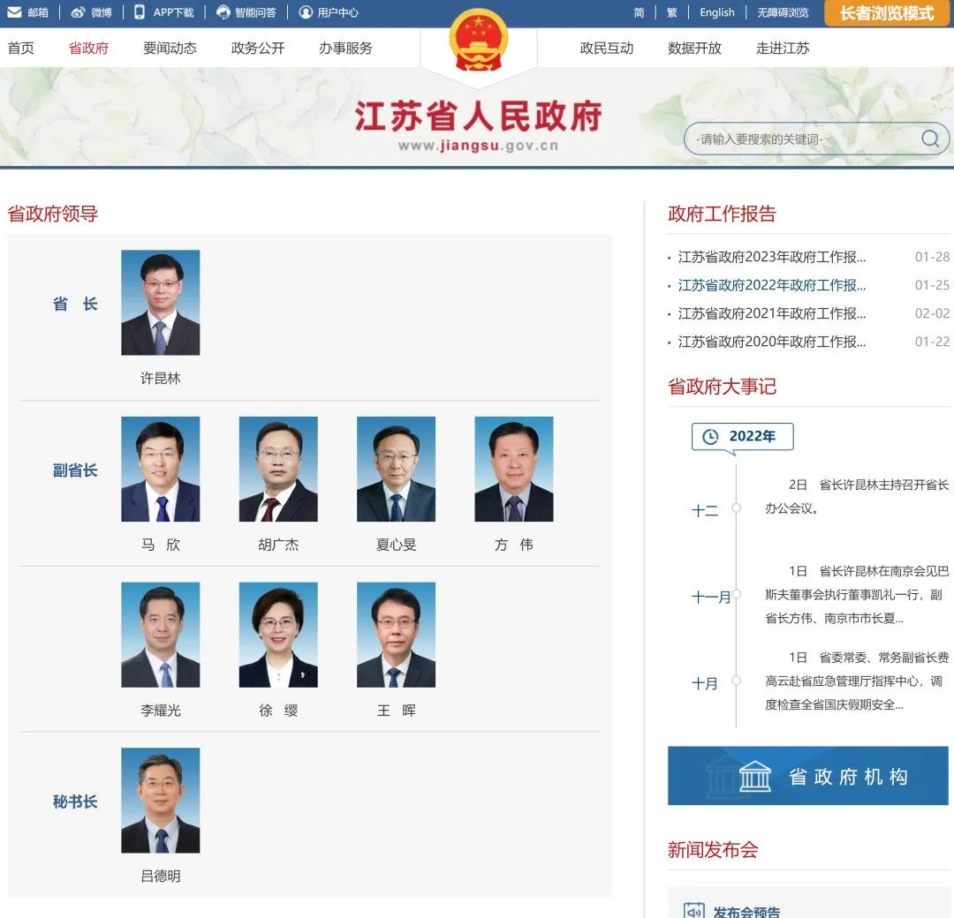Enable 长者浏览模式 elder browsing mode

pyautogui.click(x=885, y=14)
